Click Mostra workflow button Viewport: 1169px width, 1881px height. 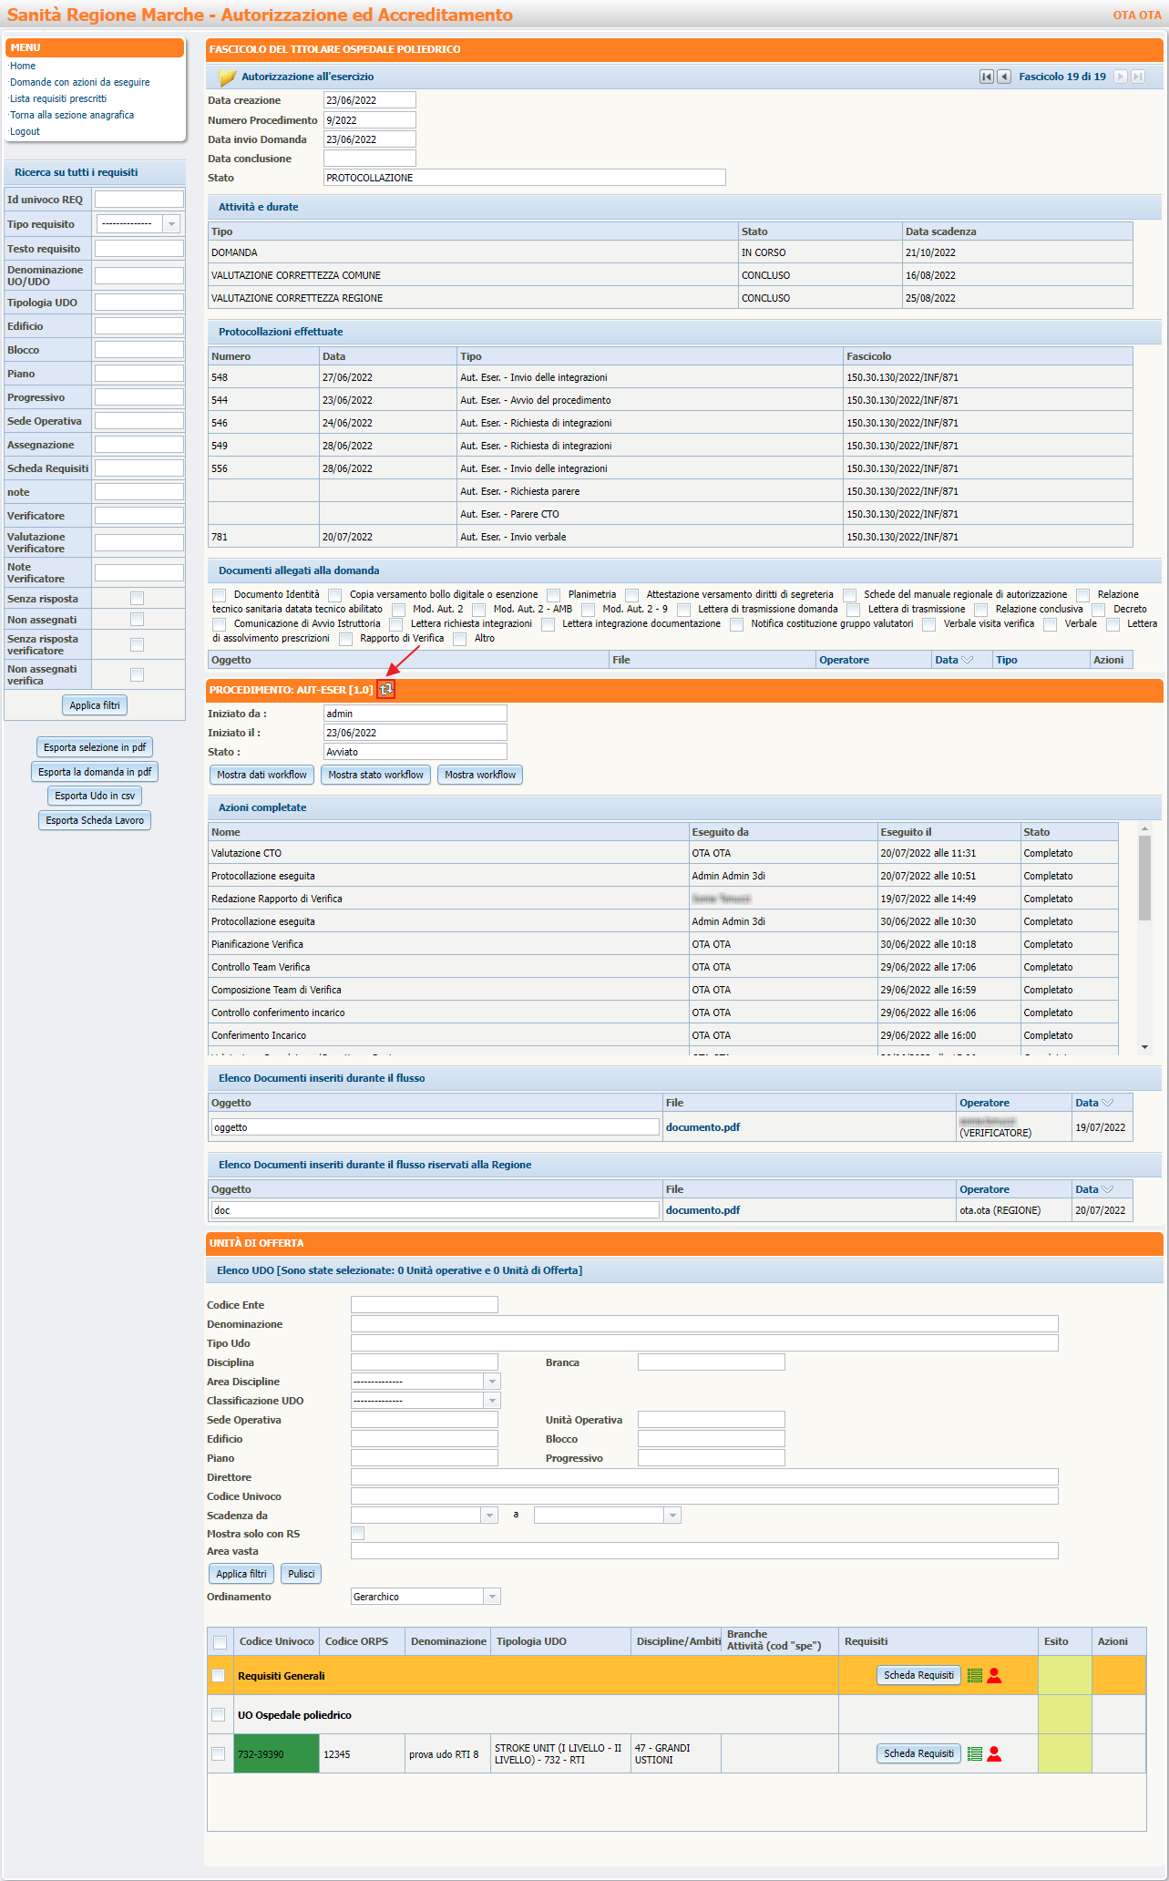[480, 775]
